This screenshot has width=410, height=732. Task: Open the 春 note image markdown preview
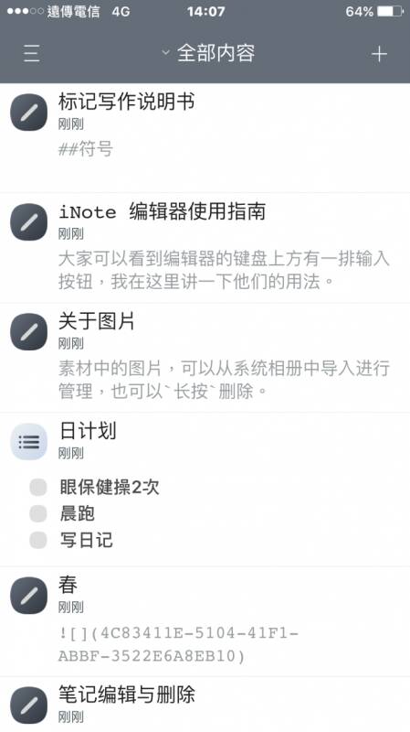[x=178, y=645]
